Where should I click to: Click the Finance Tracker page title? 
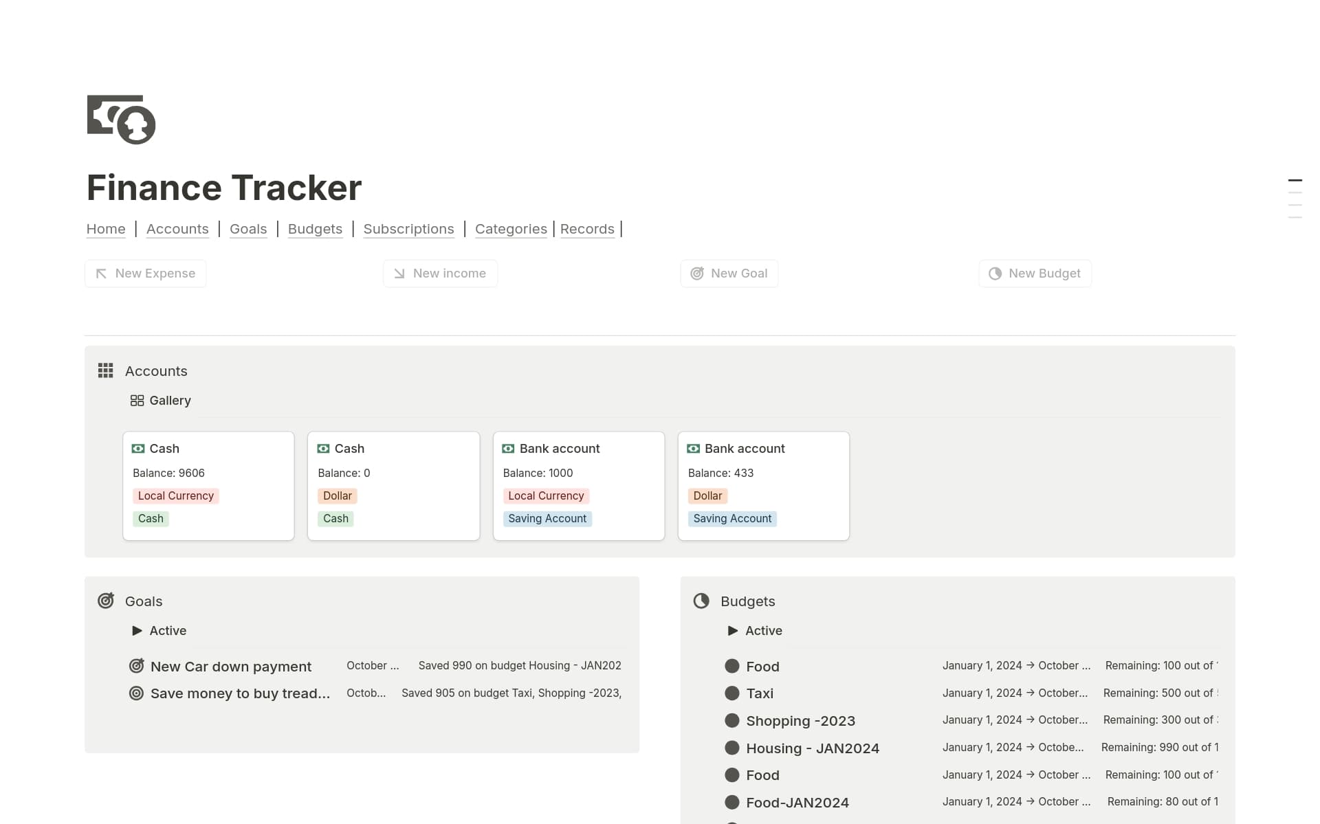(224, 188)
